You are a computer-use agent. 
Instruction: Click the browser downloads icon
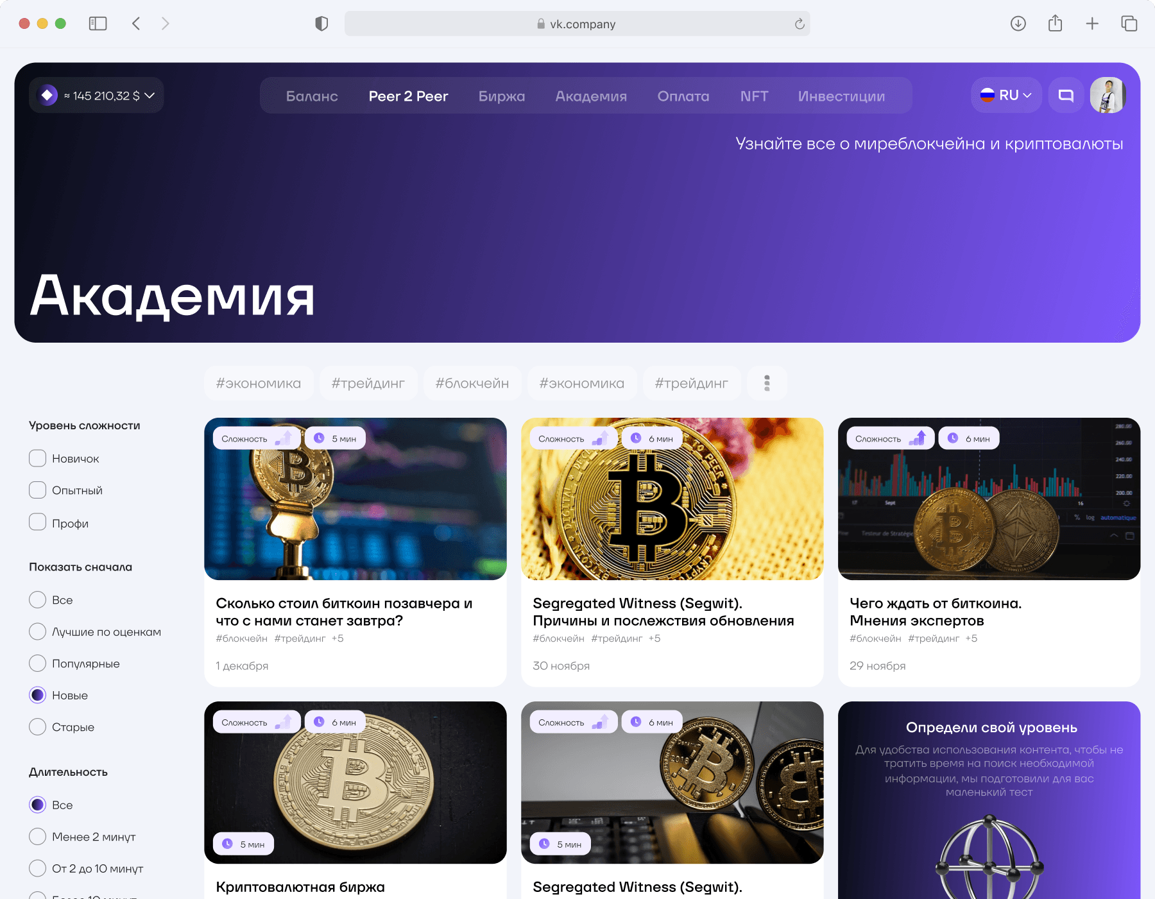(x=1018, y=24)
